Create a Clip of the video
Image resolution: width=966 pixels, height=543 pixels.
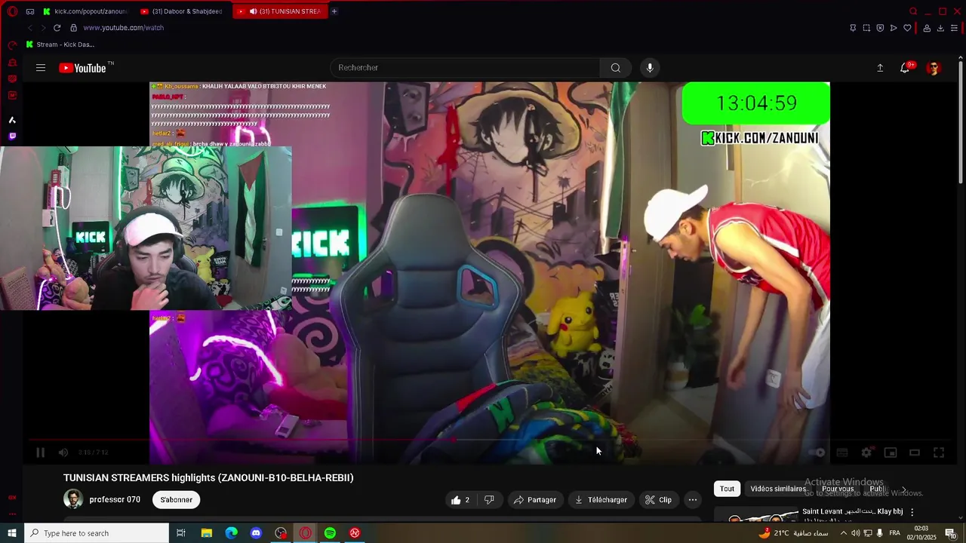[658, 499]
